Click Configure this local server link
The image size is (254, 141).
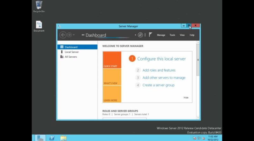pos(162,59)
